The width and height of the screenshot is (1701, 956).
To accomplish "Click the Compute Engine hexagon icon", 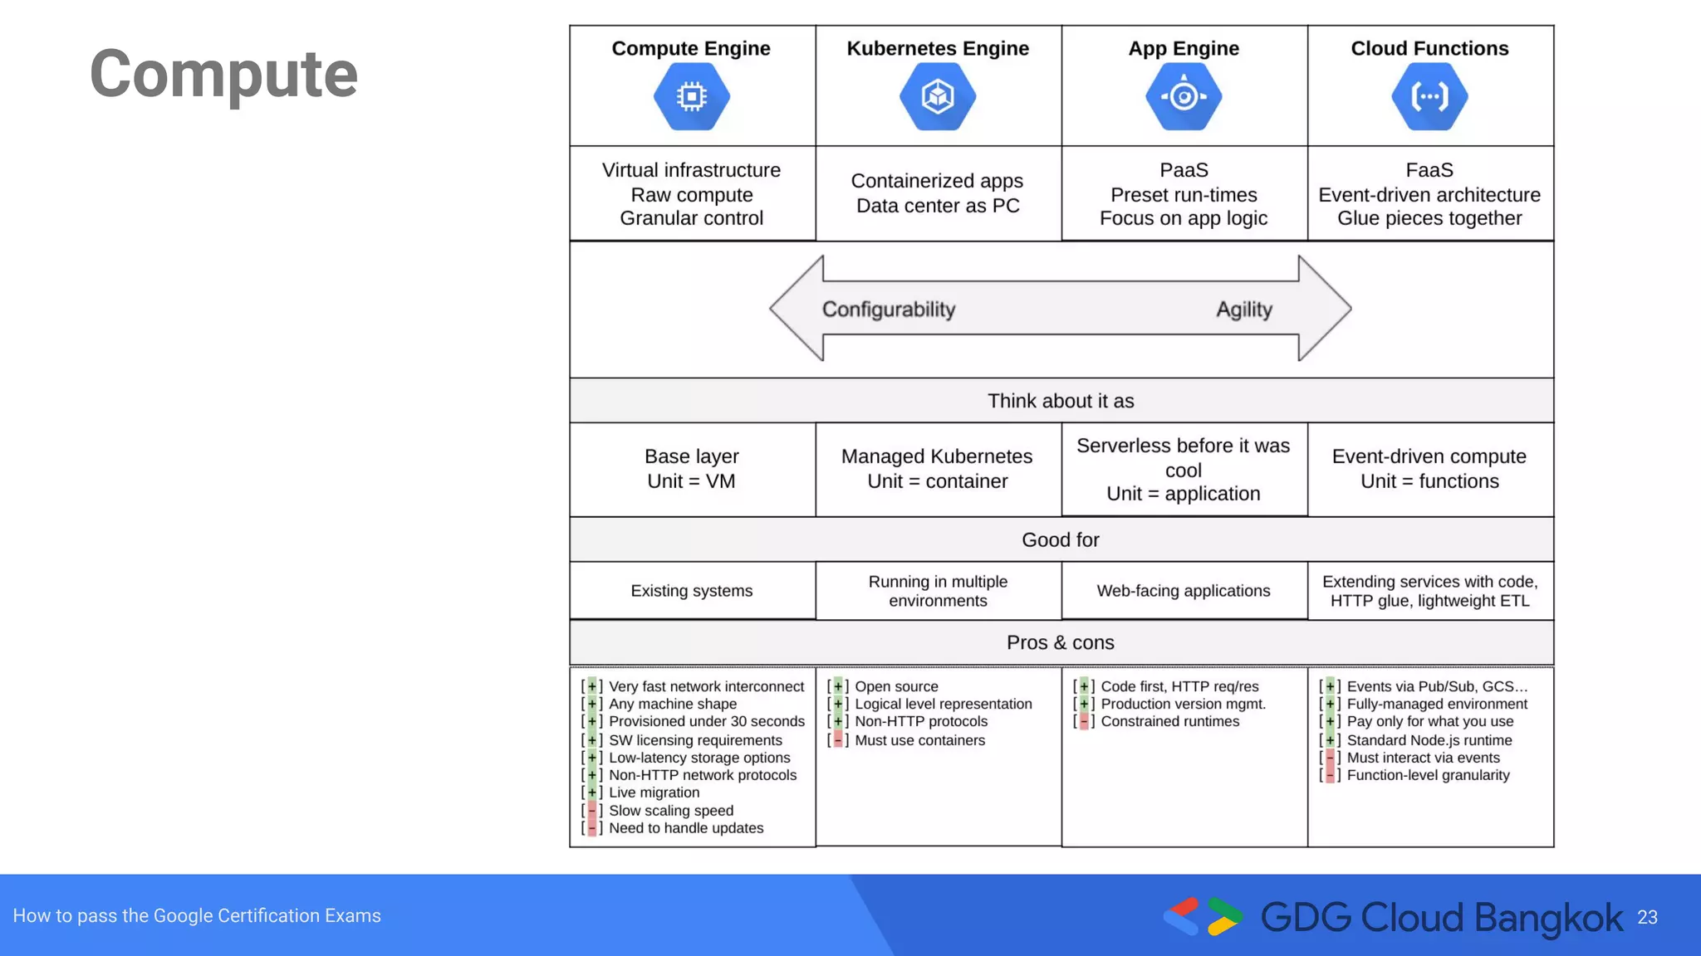I will click(691, 96).
